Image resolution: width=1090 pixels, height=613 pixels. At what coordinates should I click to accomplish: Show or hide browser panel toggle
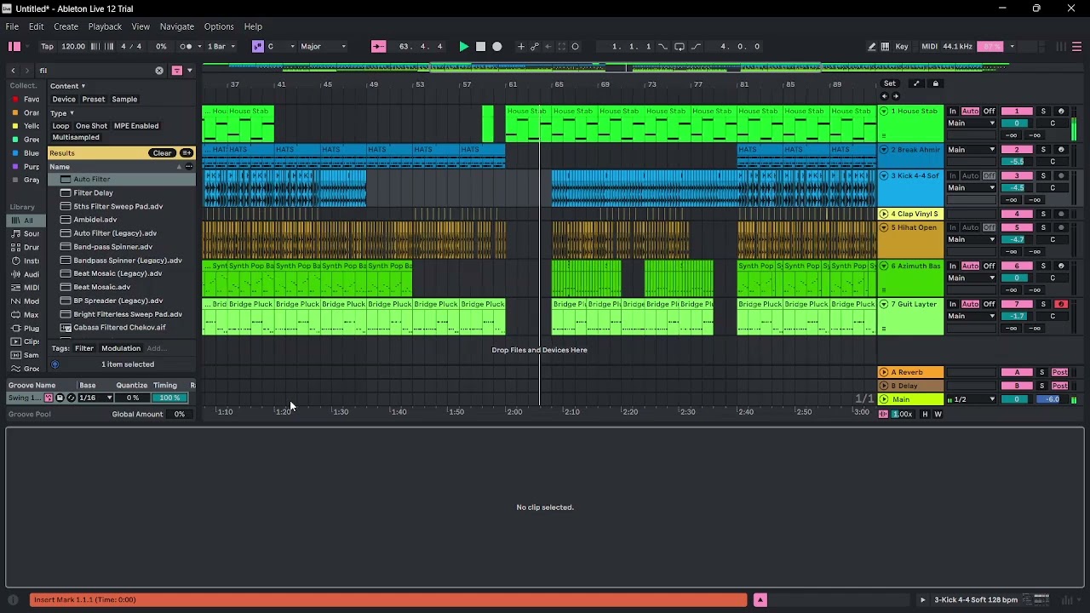pyautogui.click(x=14, y=47)
